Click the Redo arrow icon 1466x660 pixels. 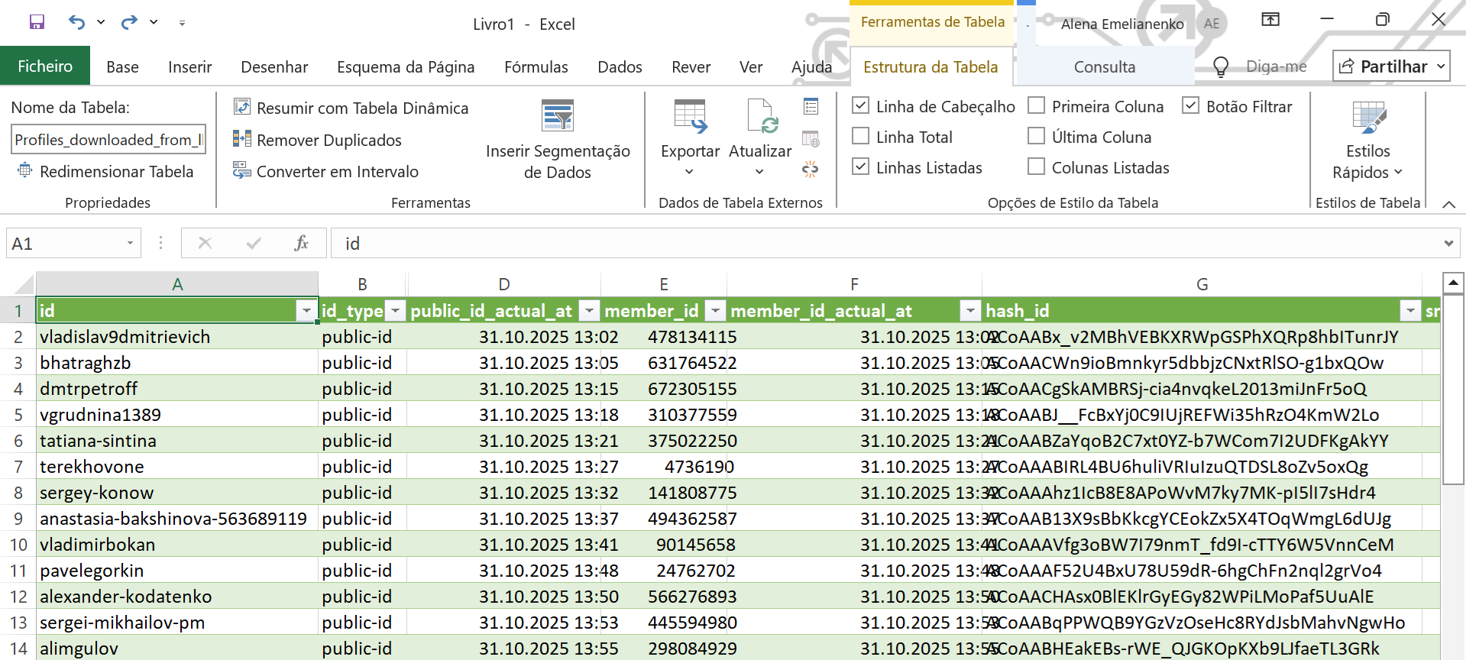click(129, 22)
